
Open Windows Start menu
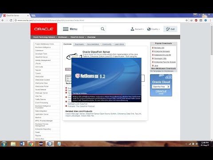coord(4,144)
